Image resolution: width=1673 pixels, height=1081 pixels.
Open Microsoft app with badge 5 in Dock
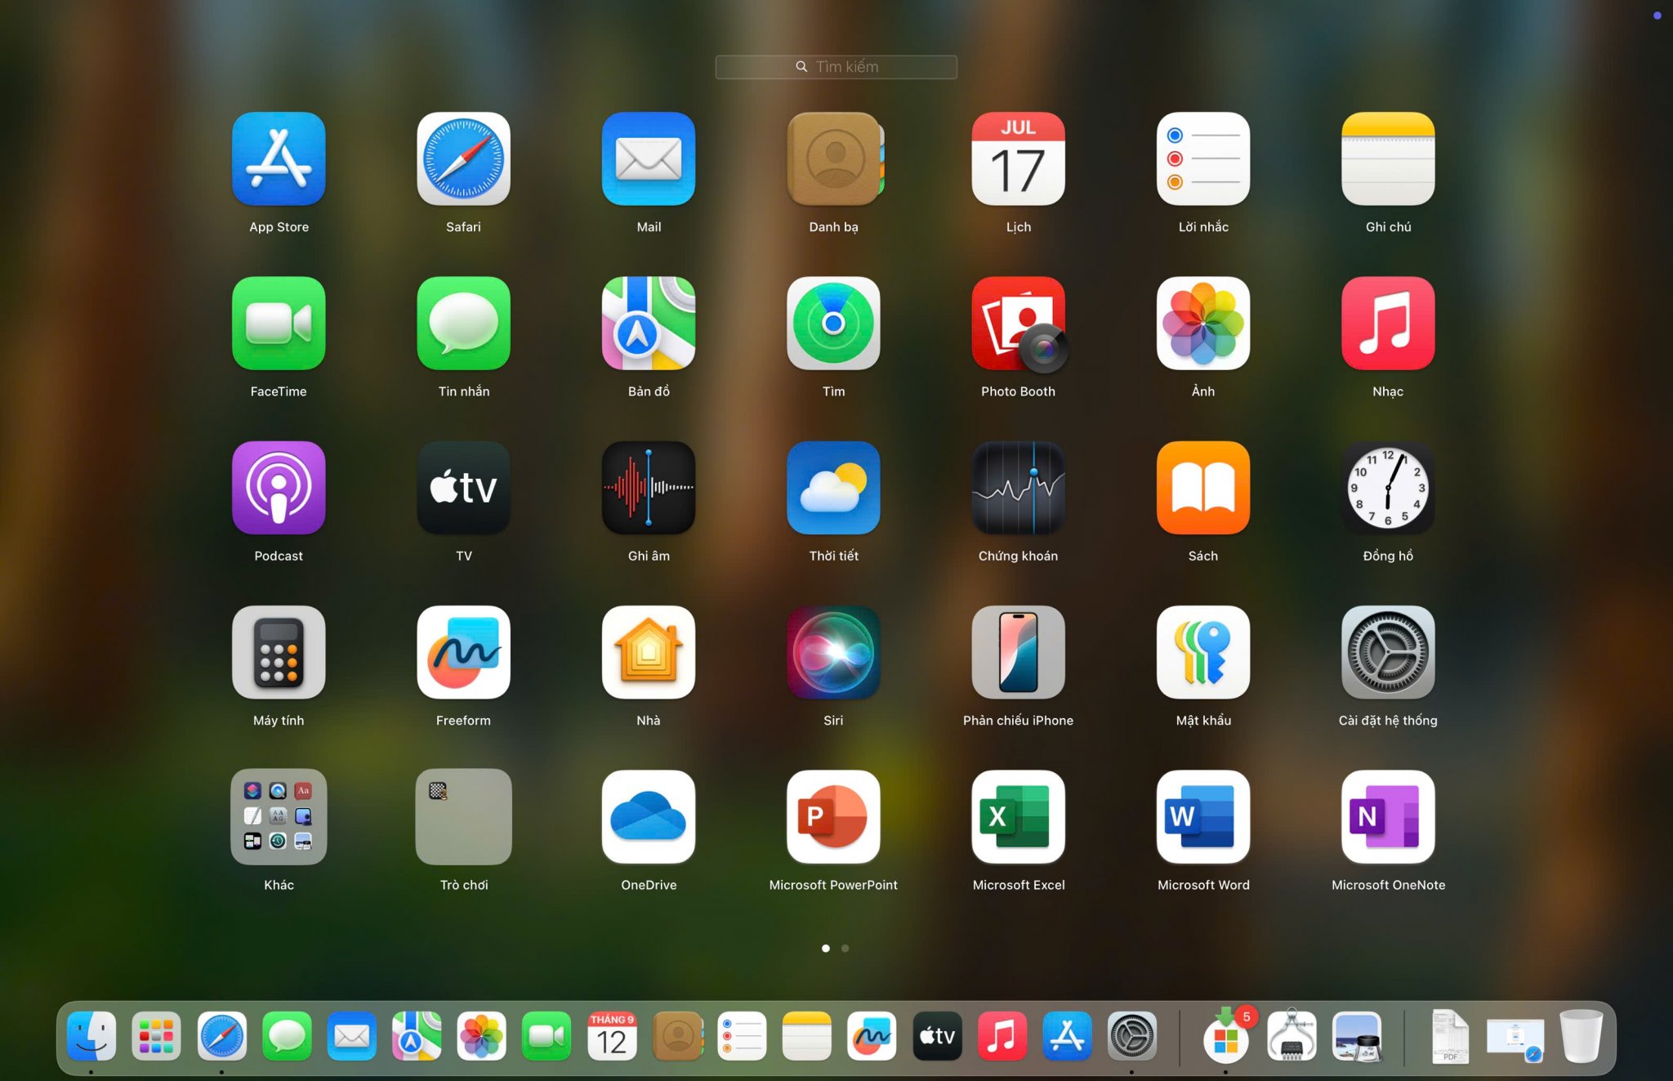click(1225, 1036)
